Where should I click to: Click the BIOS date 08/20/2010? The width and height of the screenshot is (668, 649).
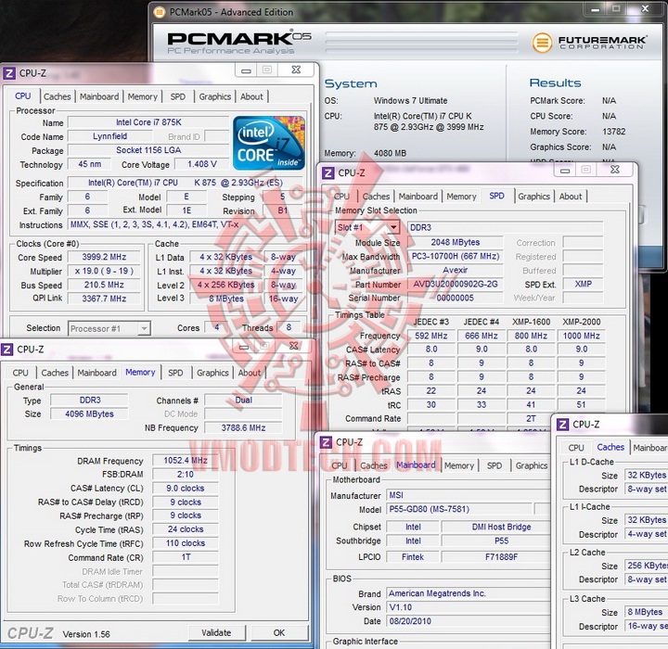coord(468,621)
